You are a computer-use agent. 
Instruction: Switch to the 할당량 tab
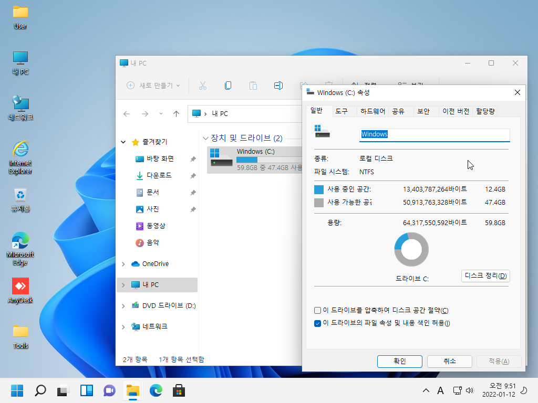click(x=485, y=111)
